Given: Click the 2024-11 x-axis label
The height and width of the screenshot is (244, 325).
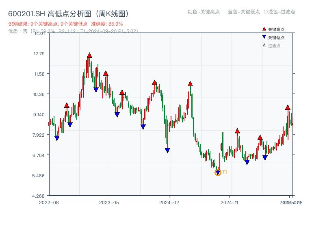Looking at the screenshot, I should [230, 201].
